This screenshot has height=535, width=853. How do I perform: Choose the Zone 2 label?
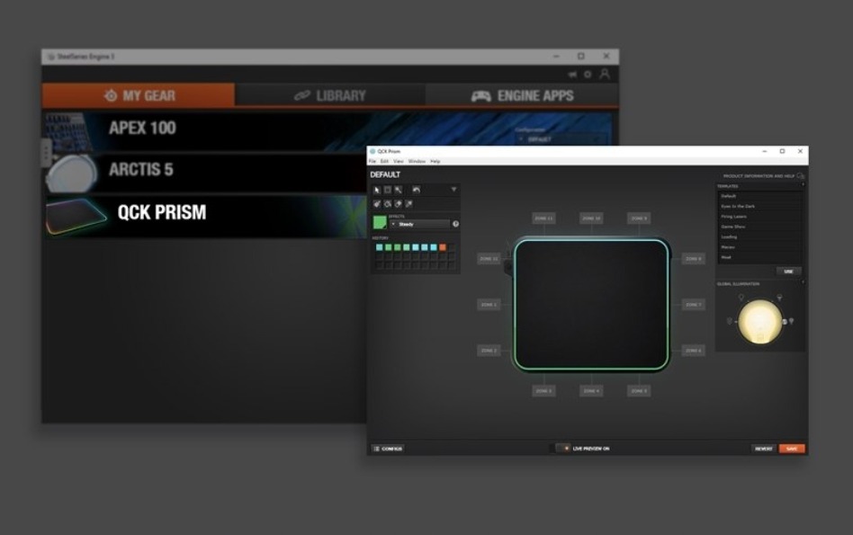(x=489, y=351)
